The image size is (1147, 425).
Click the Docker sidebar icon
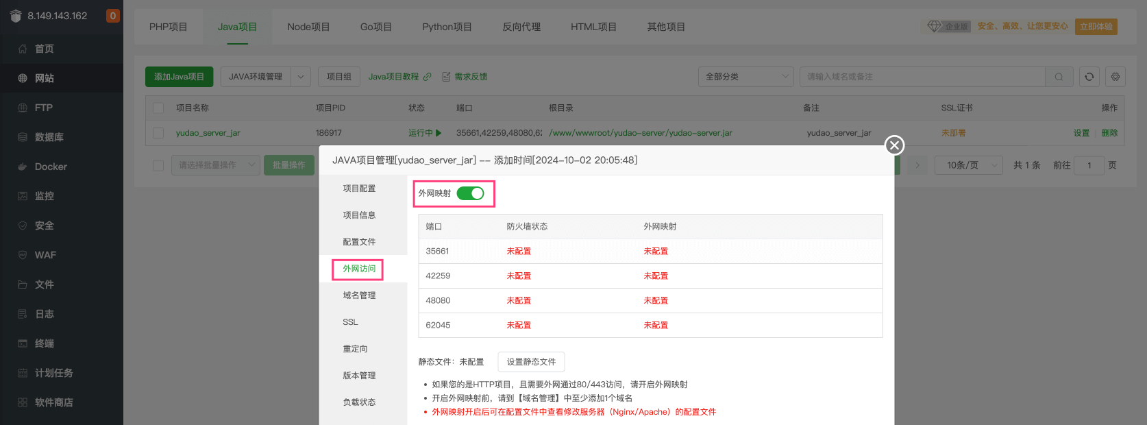point(23,167)
